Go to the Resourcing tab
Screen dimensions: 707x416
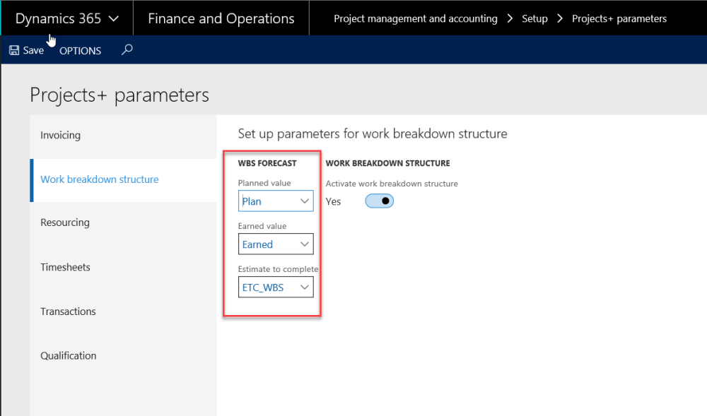(x=65, y=222)
